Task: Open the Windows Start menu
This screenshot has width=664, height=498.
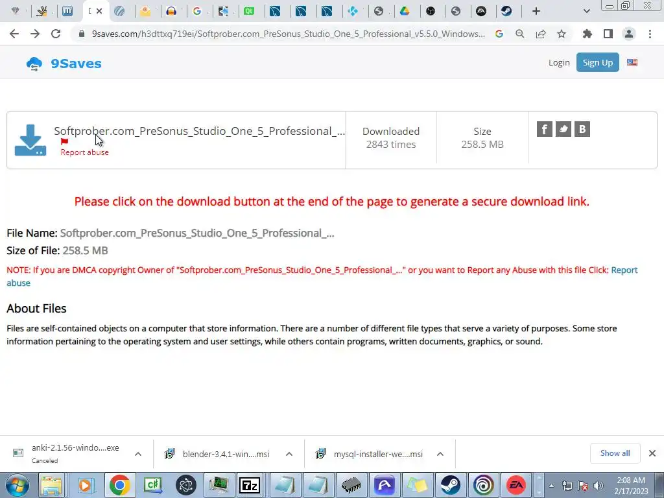Action: click(x=18, y=485)
